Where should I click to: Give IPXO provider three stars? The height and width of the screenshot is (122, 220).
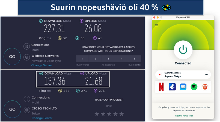pyautogui.click(x=109, y=114)
